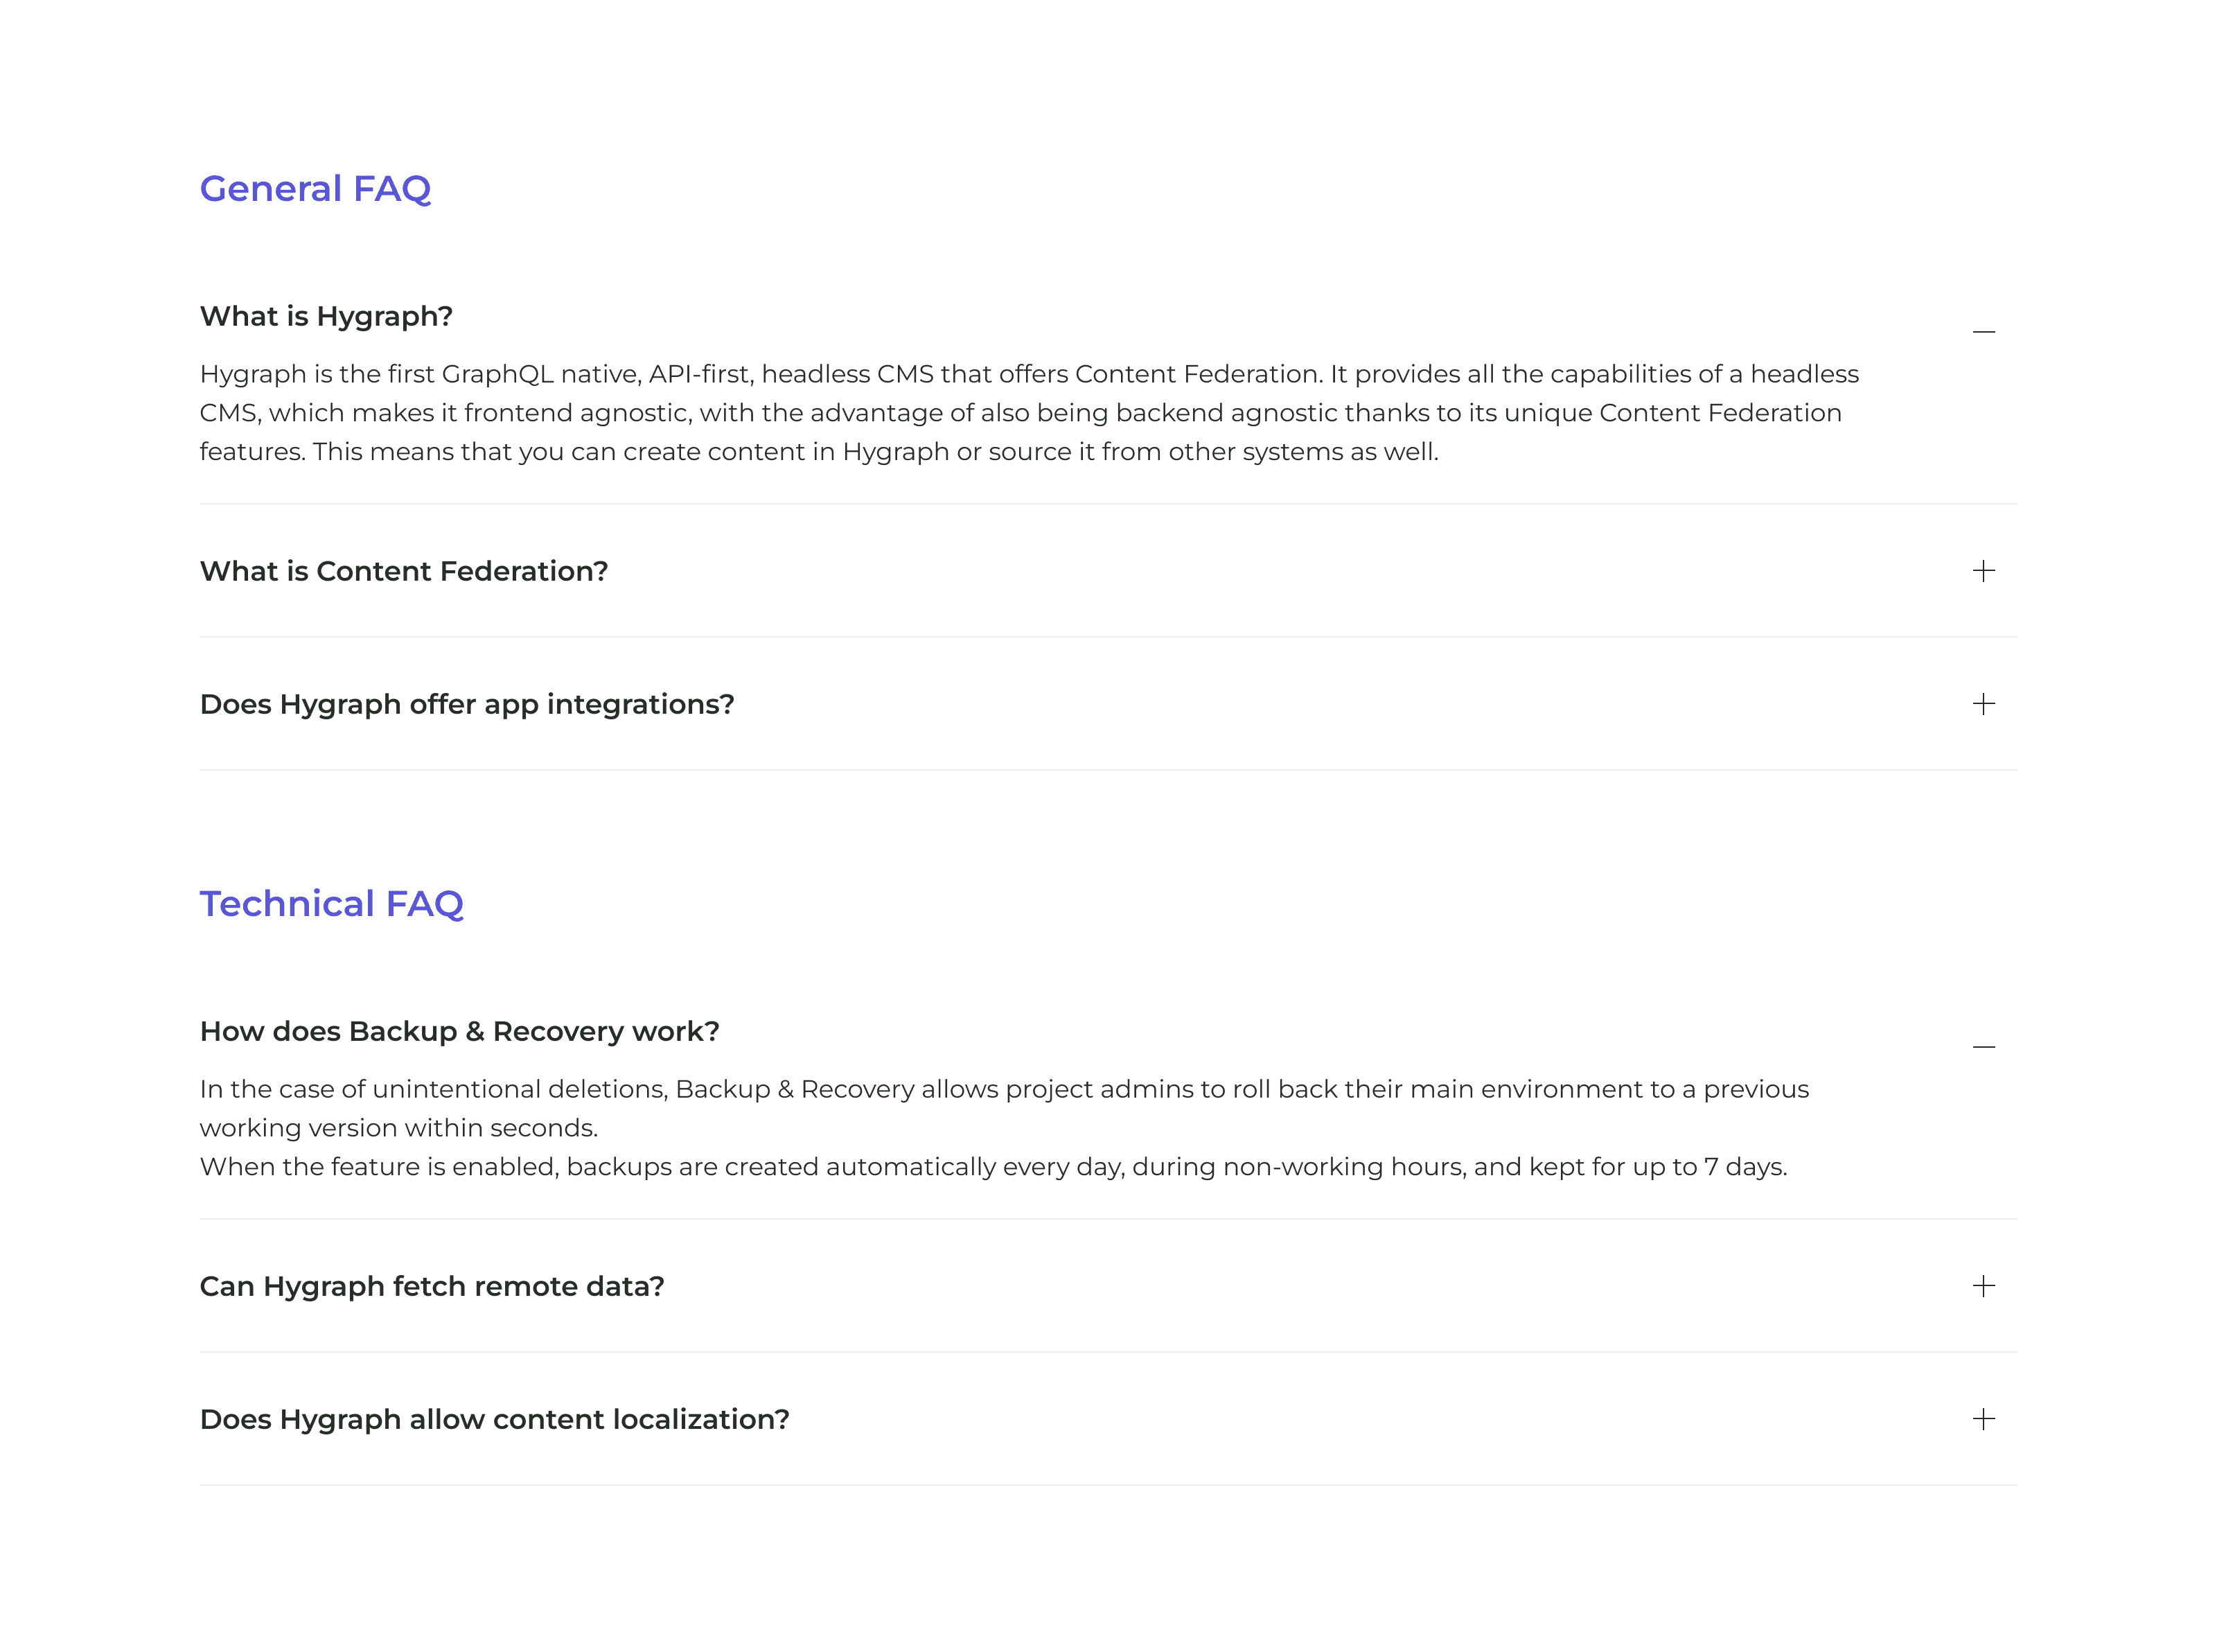Image resolution: width=2217 pixels, height=1652 pixels.
Task: Click the "Technical FAQ" section heading
Action: [331, 903]
